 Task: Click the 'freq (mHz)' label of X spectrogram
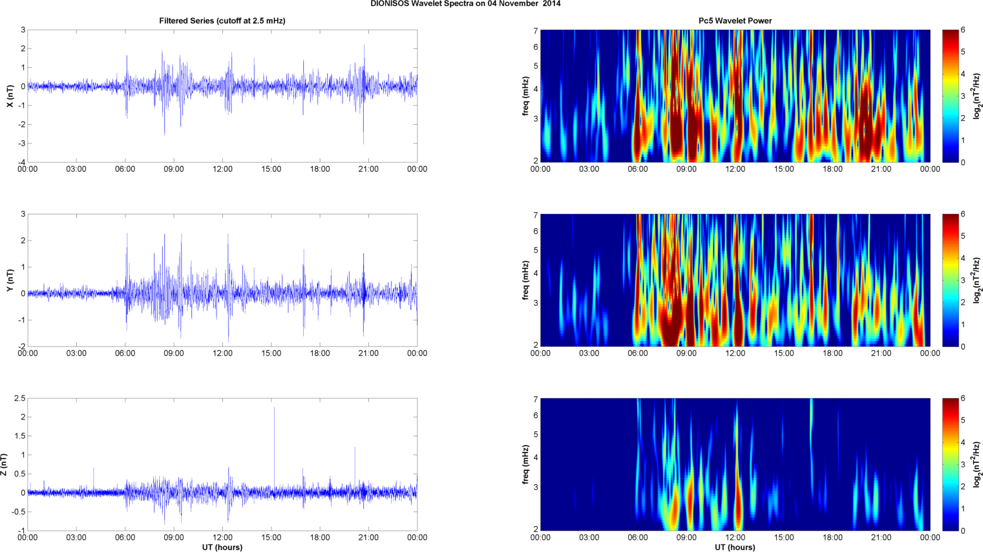tap(526, 96)
